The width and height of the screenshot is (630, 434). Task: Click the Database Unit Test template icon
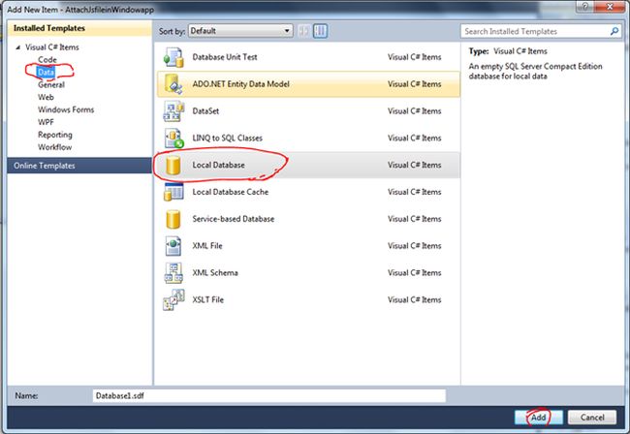[x=173, y=57]
